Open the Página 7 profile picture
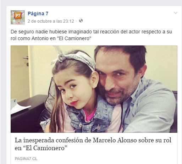This screenshot has width=182, height=164. tap(18, 17)
